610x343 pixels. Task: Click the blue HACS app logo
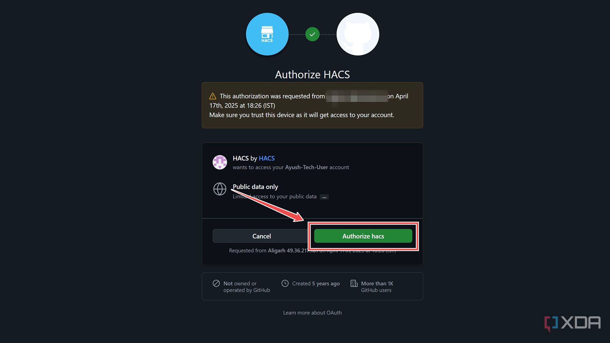tap(267, 34)
